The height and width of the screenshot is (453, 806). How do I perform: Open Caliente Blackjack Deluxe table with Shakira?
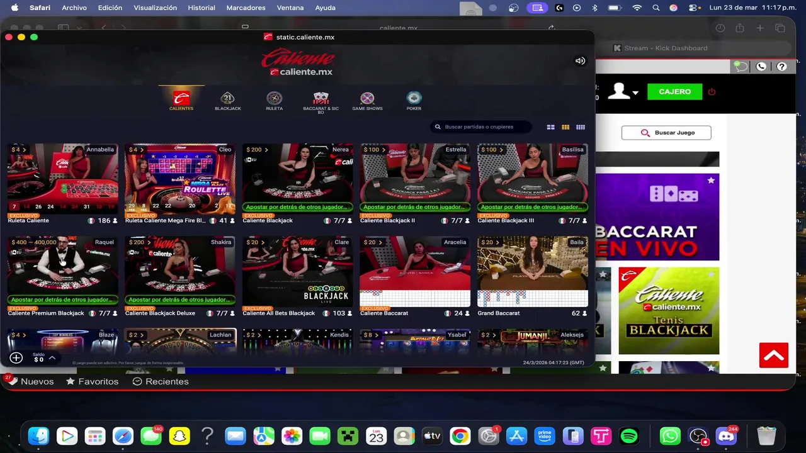180,277
